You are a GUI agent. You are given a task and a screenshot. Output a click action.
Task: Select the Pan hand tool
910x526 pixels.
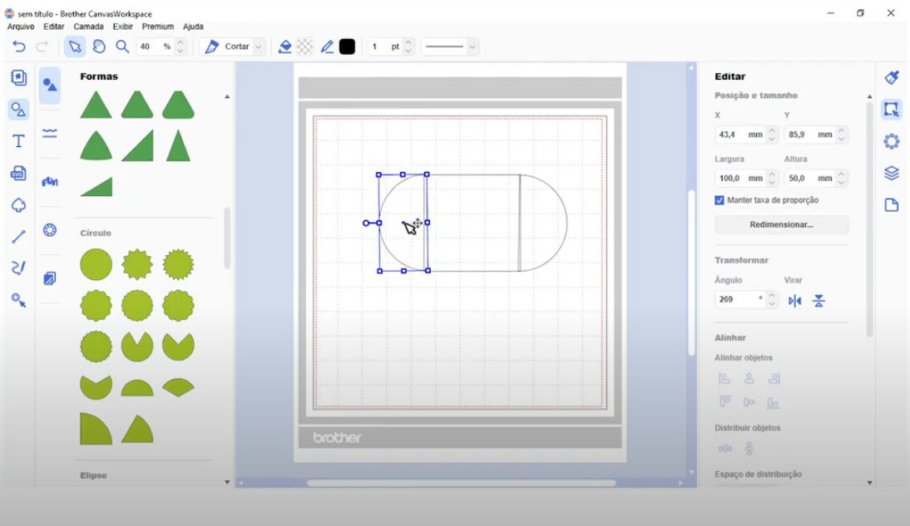[99, 47]
